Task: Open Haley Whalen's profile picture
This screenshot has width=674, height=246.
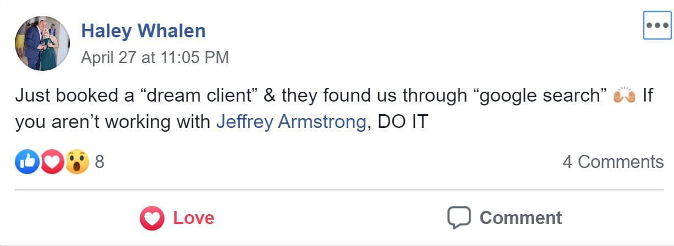Action: tap(42, 43)
